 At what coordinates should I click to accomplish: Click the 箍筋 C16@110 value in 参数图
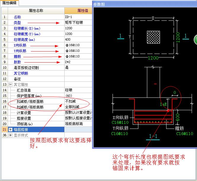click(x=185, y=134)
